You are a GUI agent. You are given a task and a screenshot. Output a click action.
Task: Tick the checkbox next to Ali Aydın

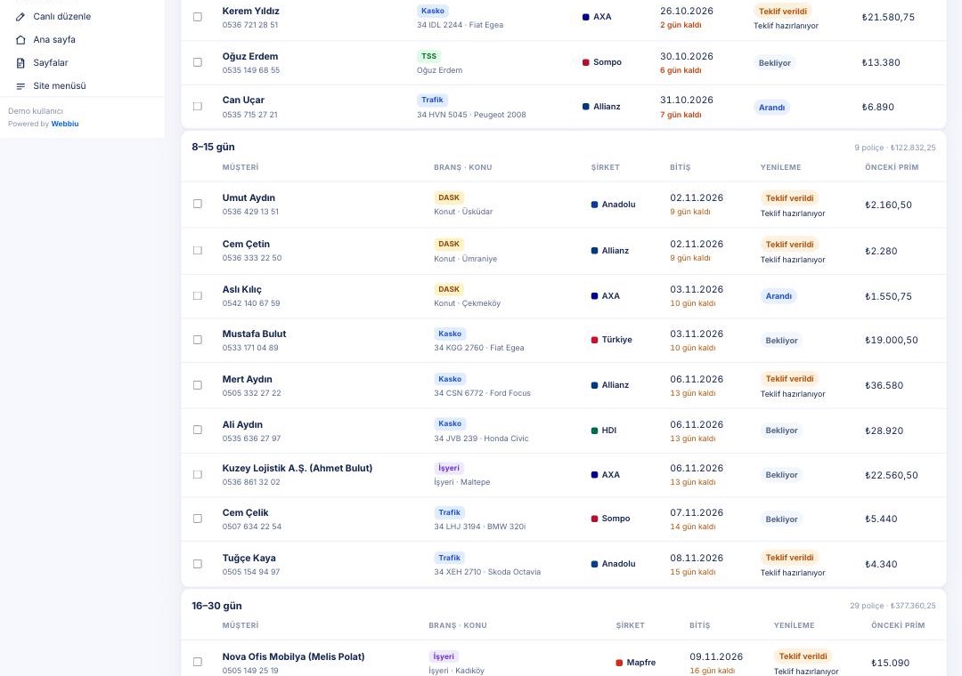coord(198,431)
